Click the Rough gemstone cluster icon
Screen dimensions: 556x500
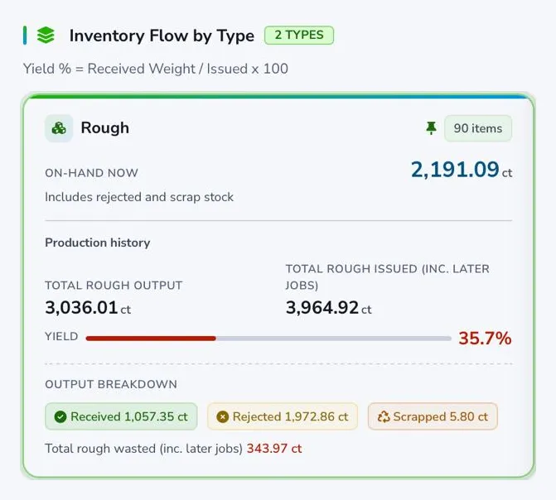pos(59,128)
